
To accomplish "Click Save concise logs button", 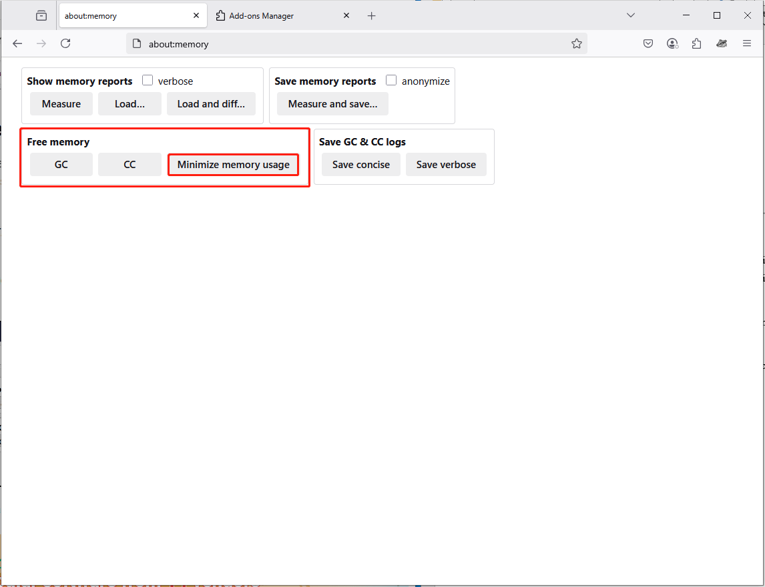I will coord(361,165).
